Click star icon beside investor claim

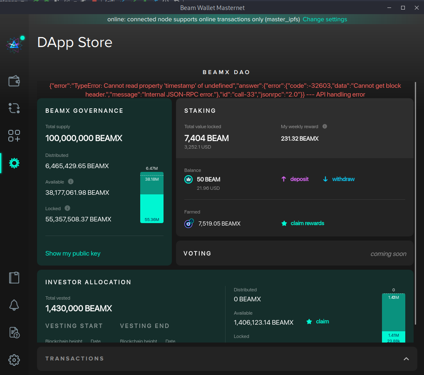pyautogui.click(x=309, y=321)
